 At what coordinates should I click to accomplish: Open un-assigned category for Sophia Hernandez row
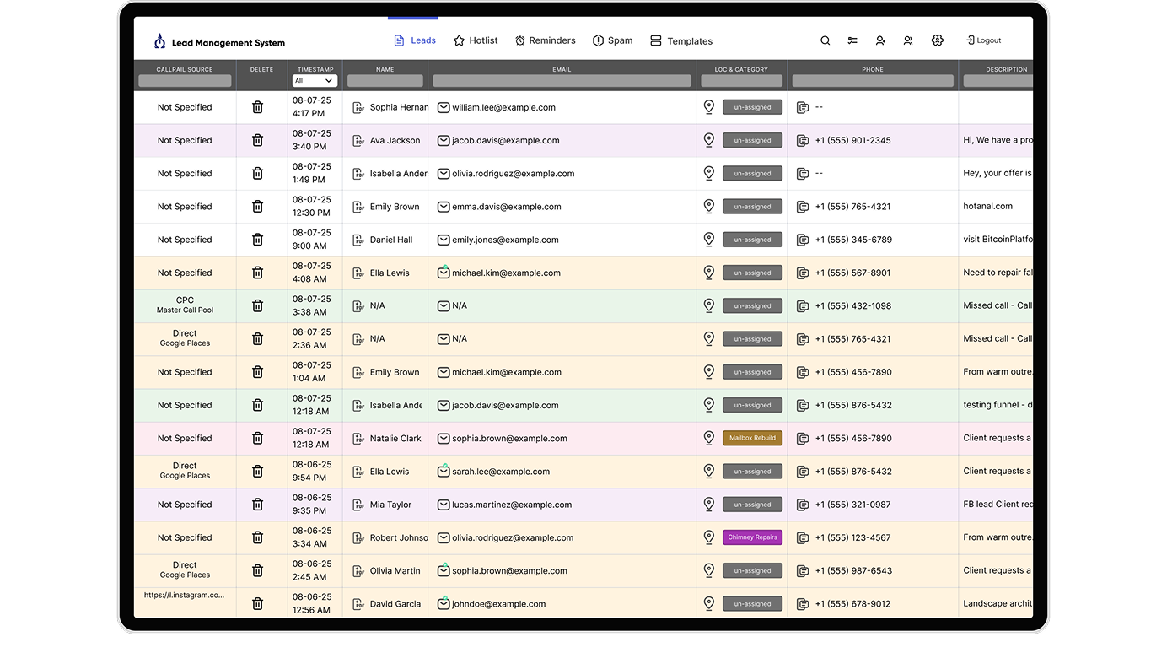(x=752, y=108)
